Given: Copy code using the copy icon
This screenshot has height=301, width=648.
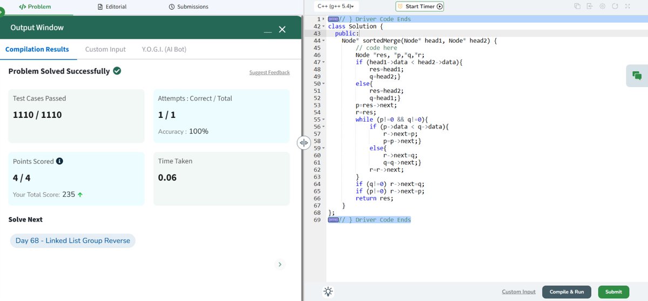Looking at the screenshot, I should (x=577, y=6).
